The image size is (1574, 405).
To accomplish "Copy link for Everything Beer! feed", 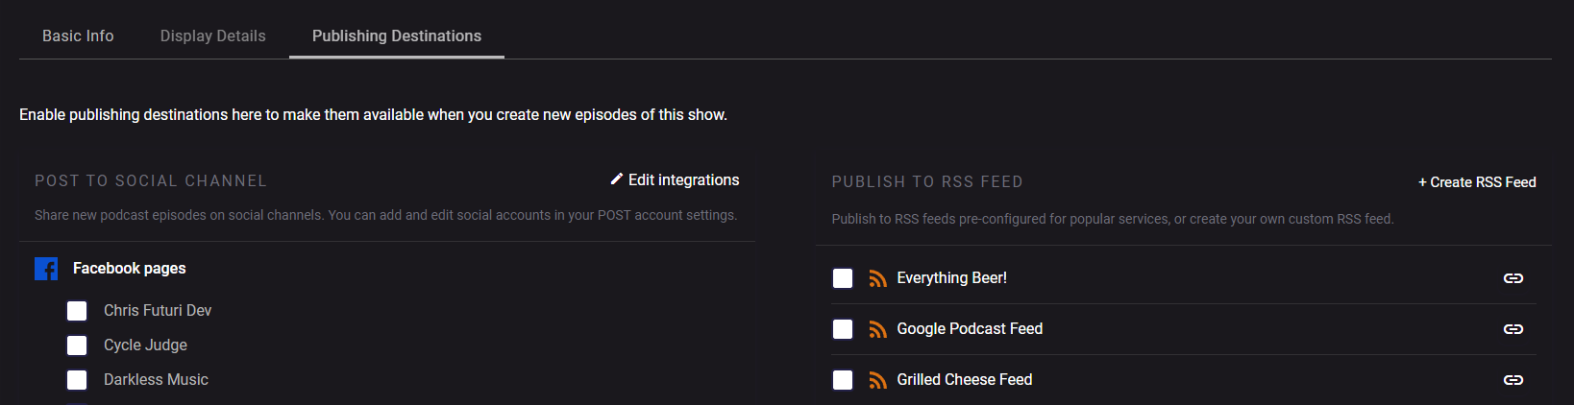I will [x=1513, y=278].
